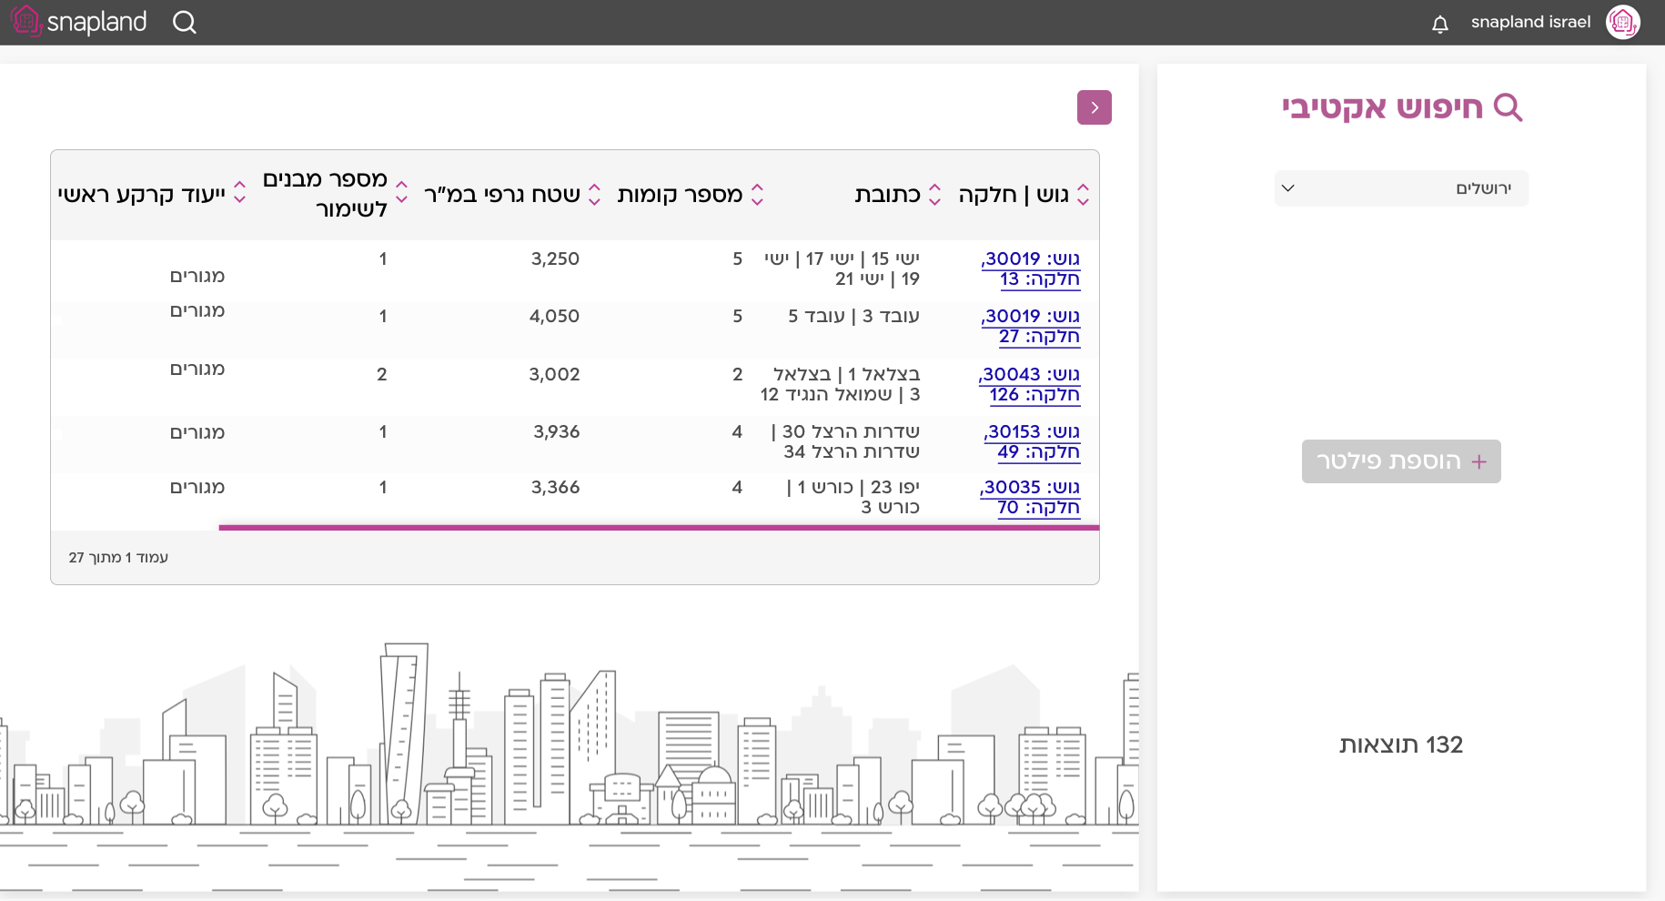This screenshot has height=901, width=1665.
Task: Open notifications bell icon
Action: 1439,24
